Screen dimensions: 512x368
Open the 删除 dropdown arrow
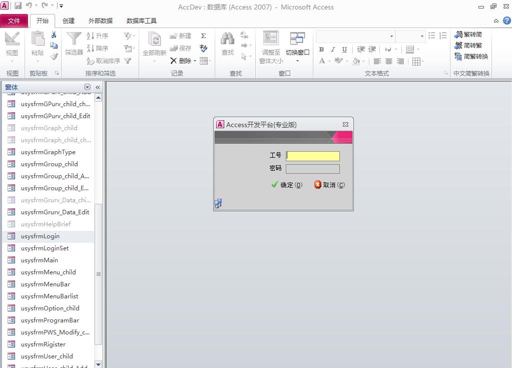(x=195, y=61)
